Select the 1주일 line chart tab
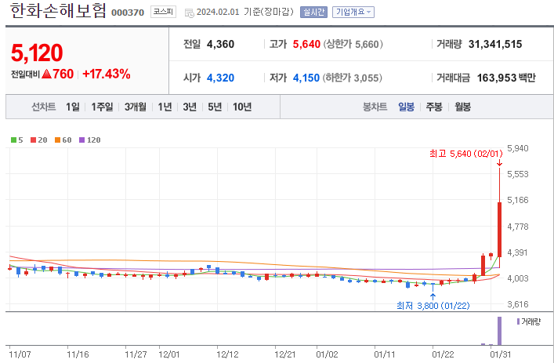The width and height of the screenshot is (554, 363). coord(102,107)
